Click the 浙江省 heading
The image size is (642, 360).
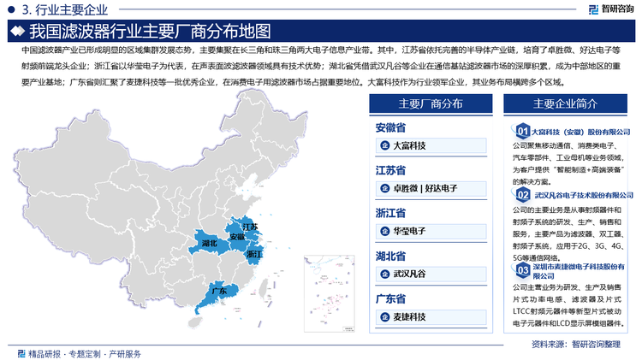point(390,213)
